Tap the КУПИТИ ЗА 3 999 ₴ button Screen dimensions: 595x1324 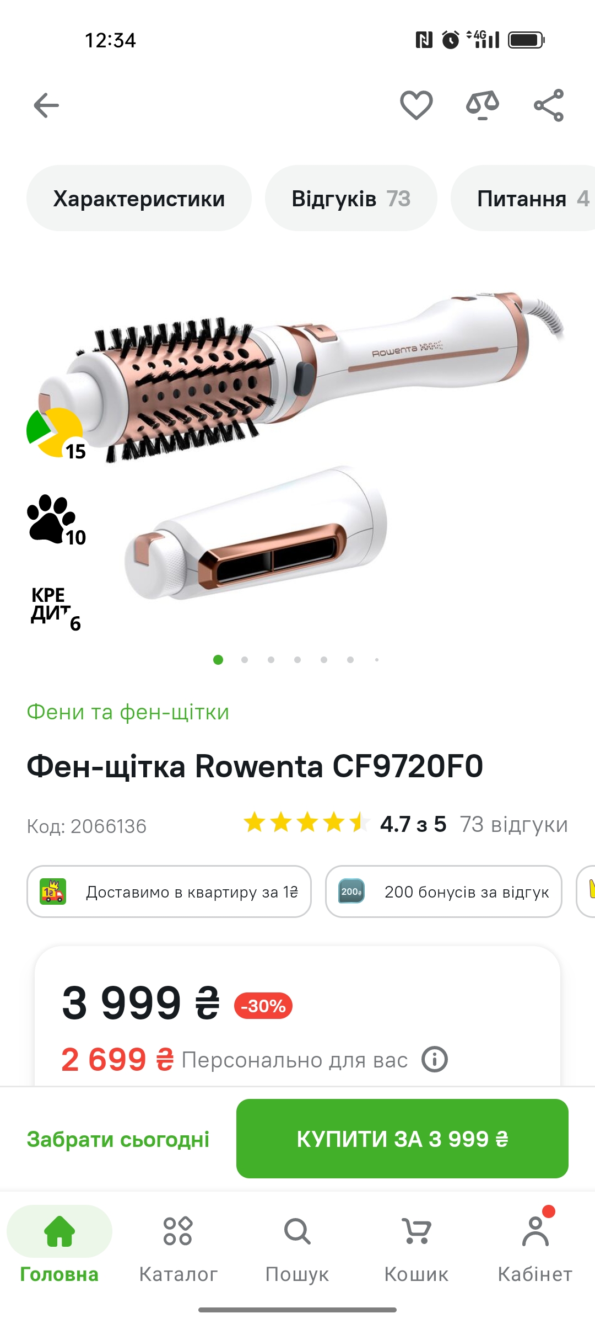(x=402, y=1139)
